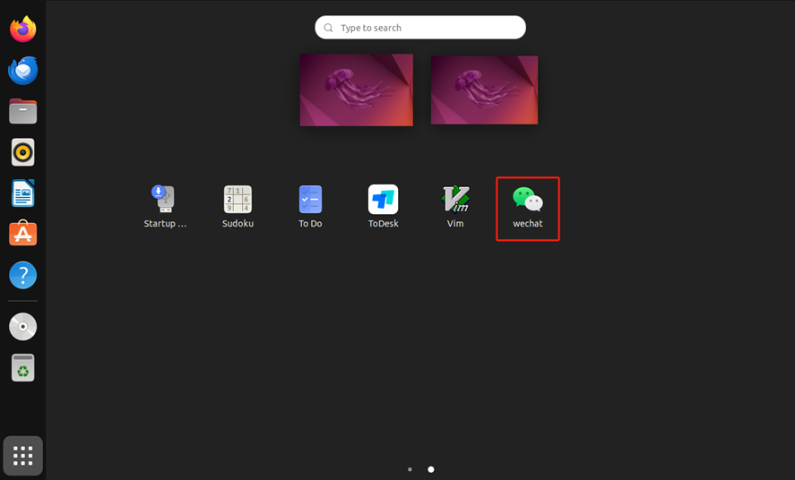Open the Files manager in the dock
Image resolution: width=795 pixels, height=480 pixels.
click(22, 111)
